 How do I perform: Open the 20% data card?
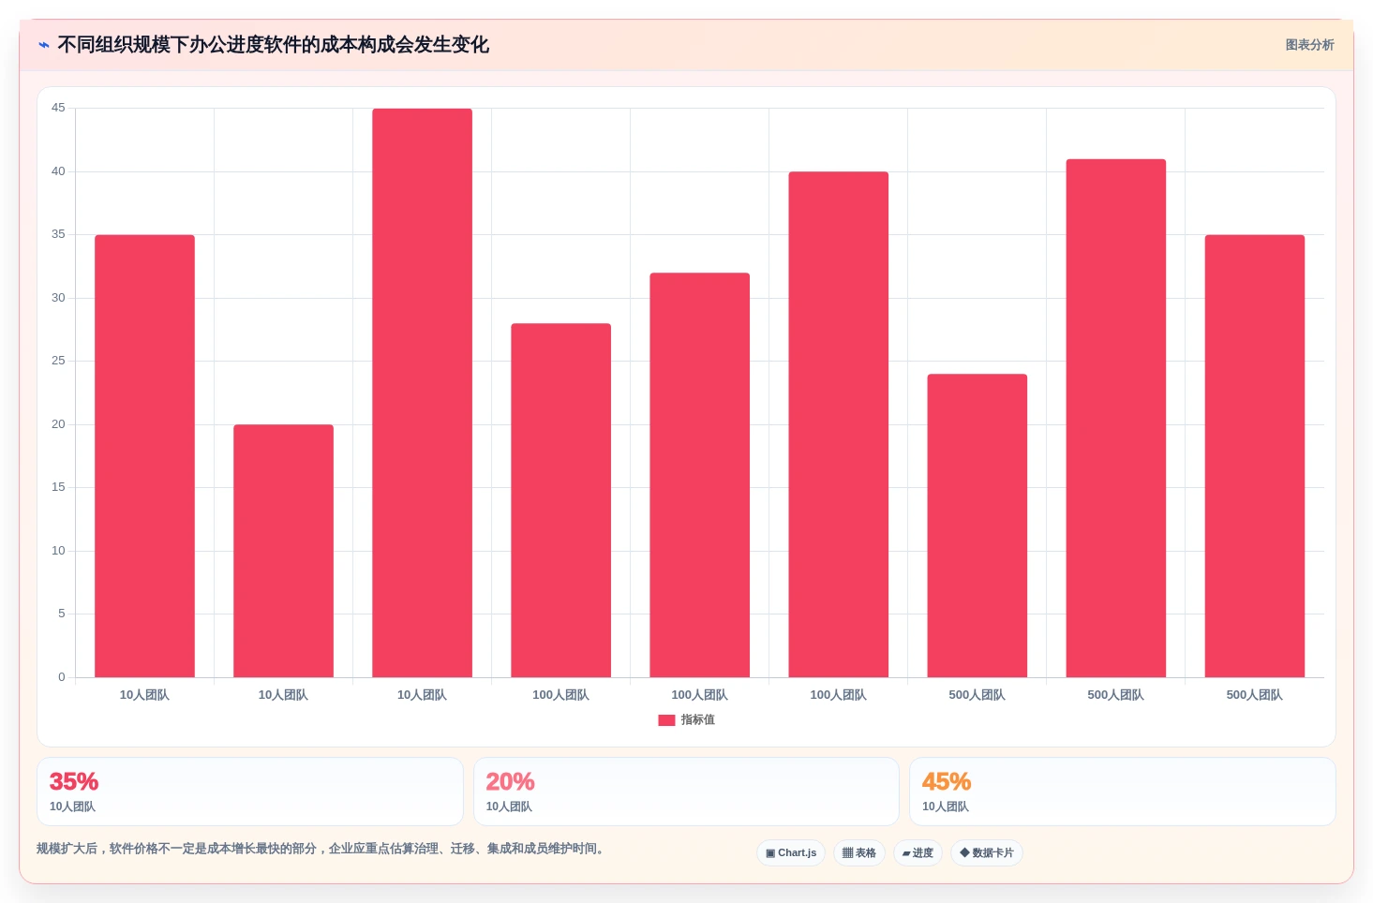click(686, 792)
